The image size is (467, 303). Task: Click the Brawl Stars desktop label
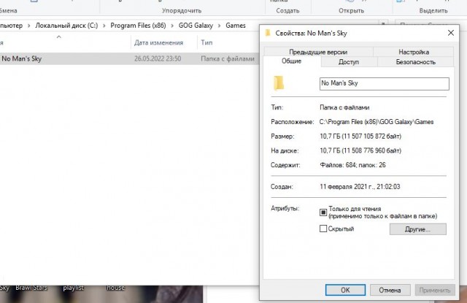tap(31, 288)
